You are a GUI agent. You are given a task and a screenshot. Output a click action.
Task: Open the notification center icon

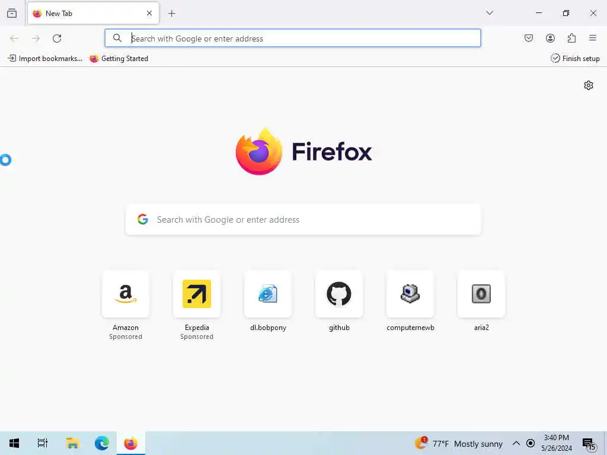pos(589,443)
